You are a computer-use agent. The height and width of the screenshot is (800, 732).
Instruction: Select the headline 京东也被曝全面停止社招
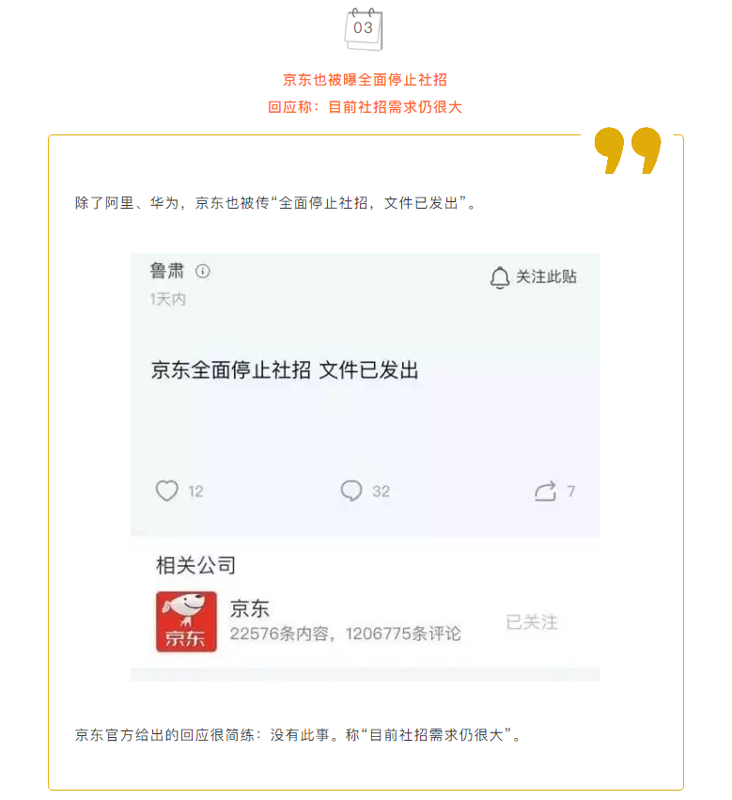[x=366, y=80]
